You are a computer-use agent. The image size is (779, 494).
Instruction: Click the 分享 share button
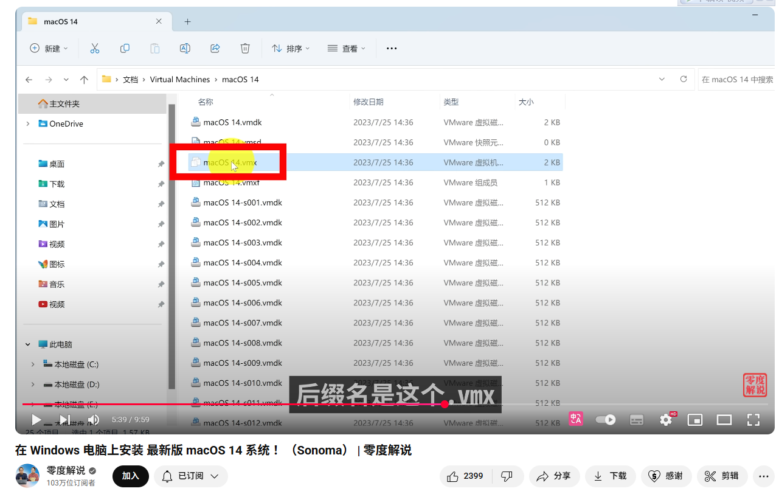pos(555,476)
